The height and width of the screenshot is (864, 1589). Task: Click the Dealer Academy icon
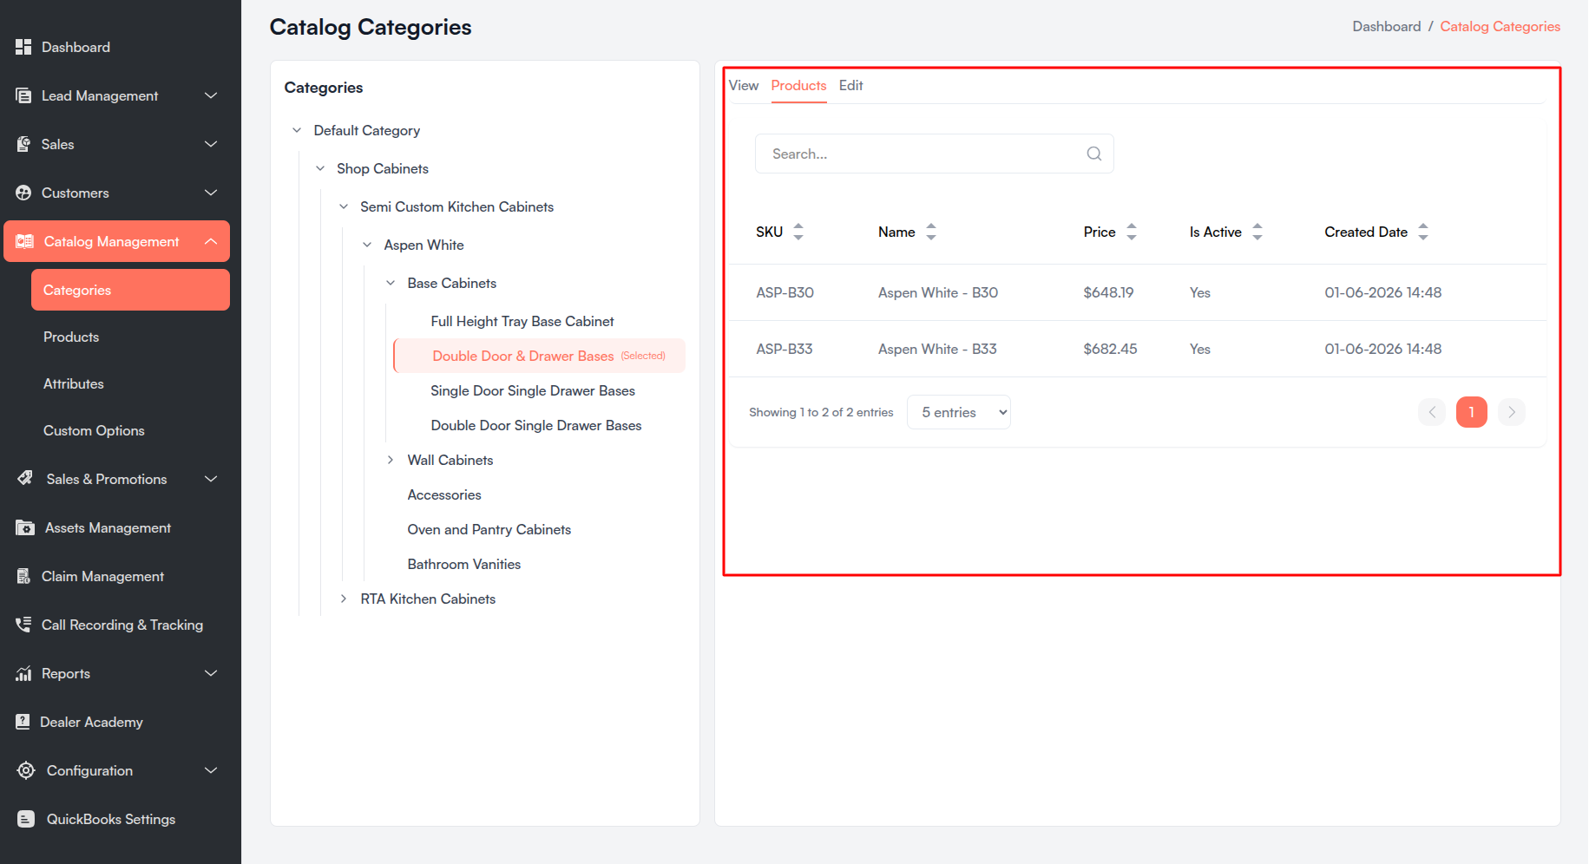(23, 722)
